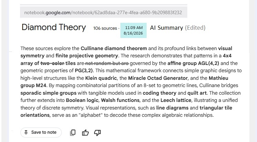Click the 11:09 AM timestamp box
This screenshot has height=142, width=257.
click(134, 30)
